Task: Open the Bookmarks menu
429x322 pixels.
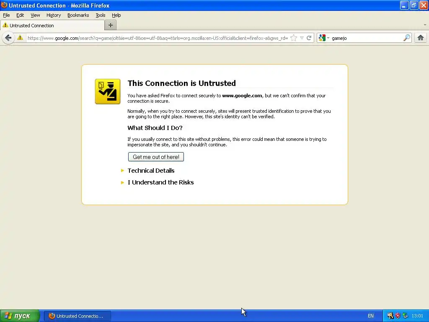Action: (78, 15)
